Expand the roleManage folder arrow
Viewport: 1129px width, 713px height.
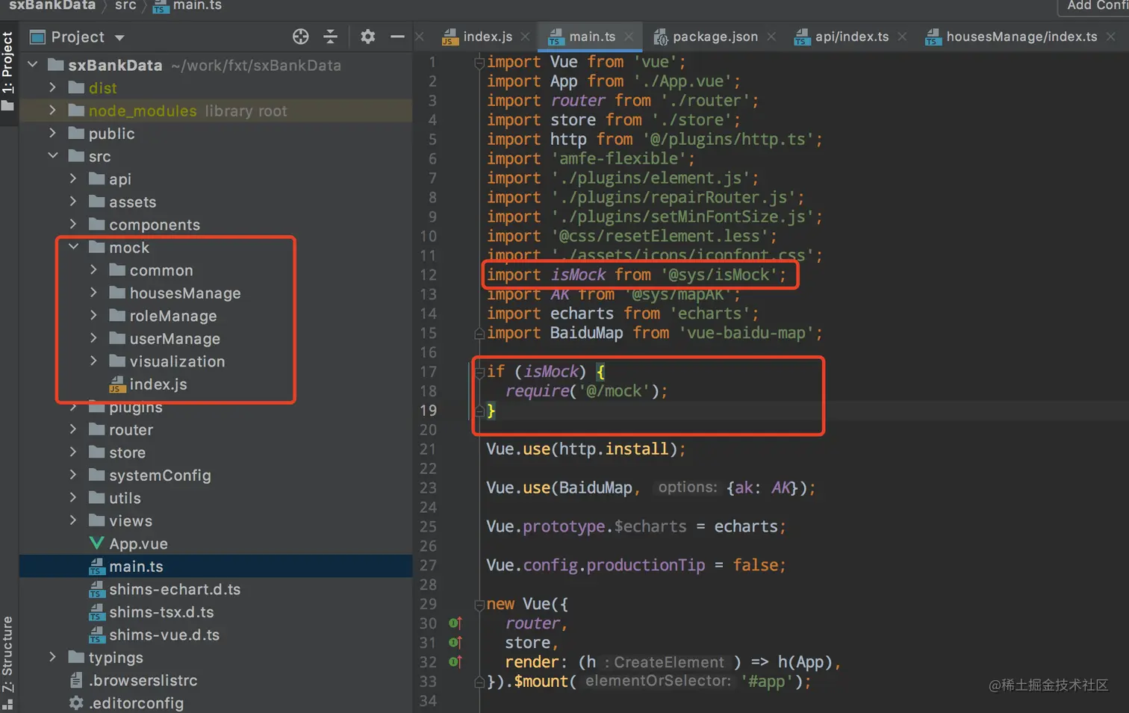[93, 315]
